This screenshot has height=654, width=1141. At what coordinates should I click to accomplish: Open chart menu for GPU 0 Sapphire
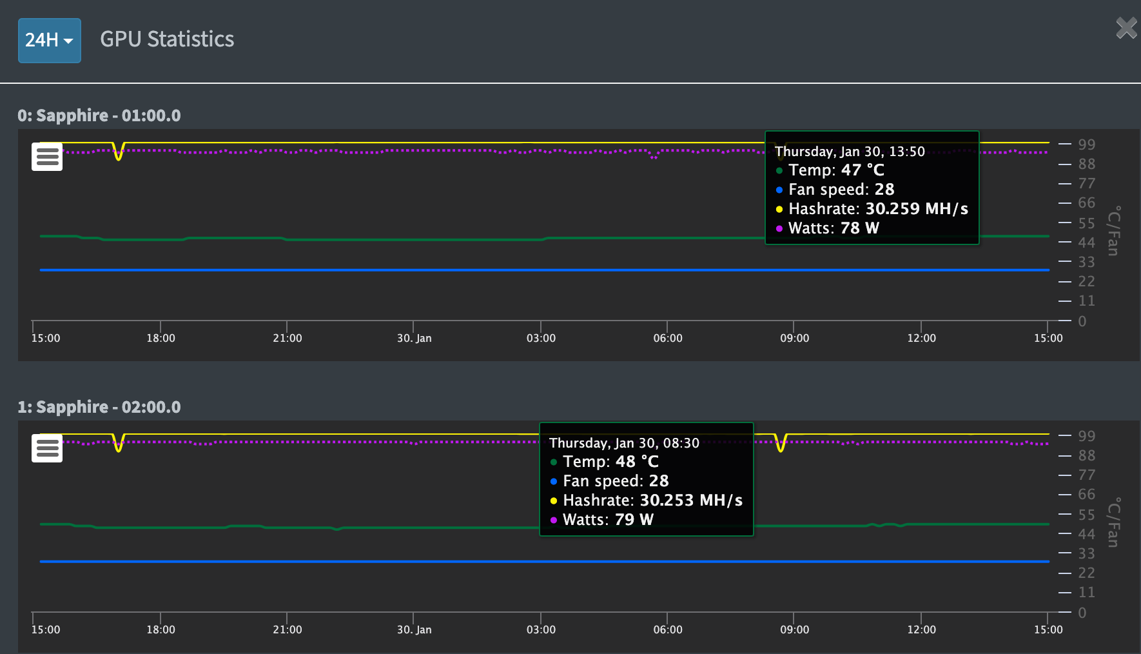pos(47,157)
